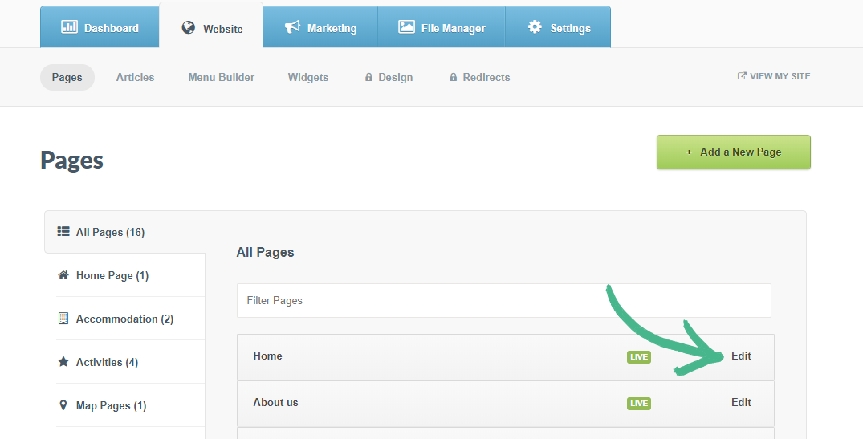The width and height of the screenshot is (863, 439).
Task: Select the All Pages (16) category
Action: [110, 232]
